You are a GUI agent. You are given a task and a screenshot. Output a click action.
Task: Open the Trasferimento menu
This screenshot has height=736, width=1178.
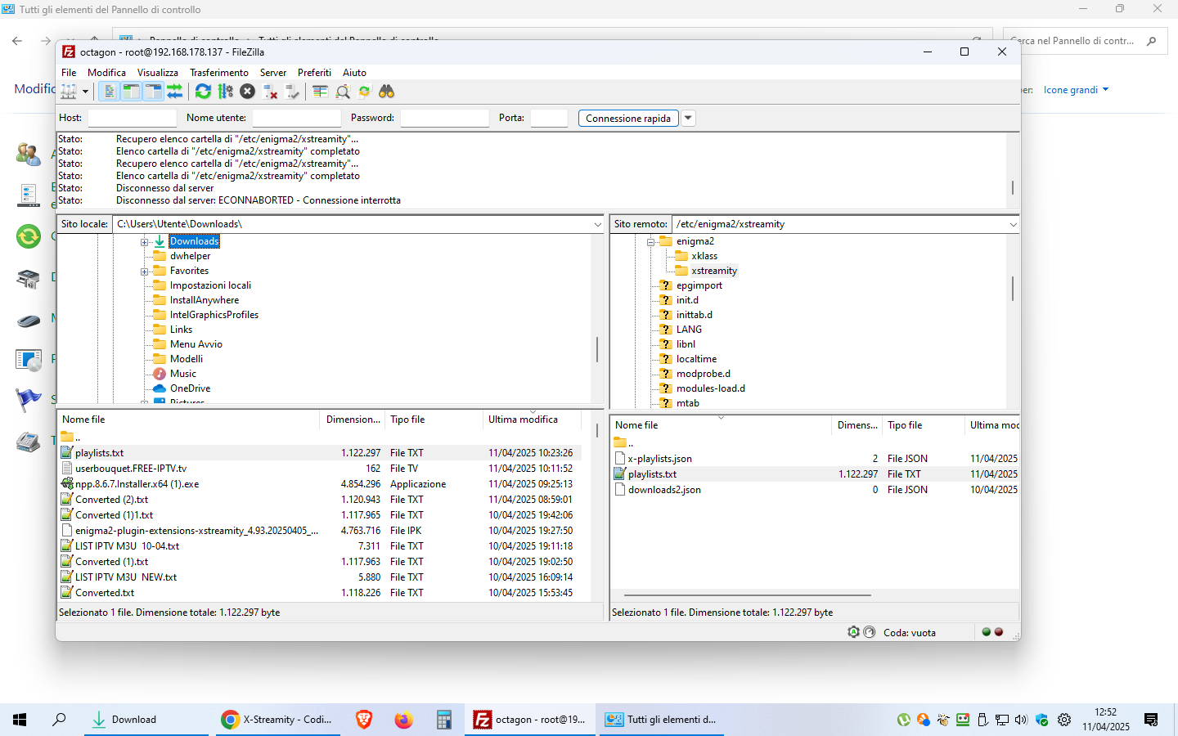(219, 73)
